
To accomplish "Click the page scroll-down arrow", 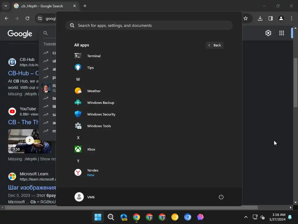I will [295, 202].
